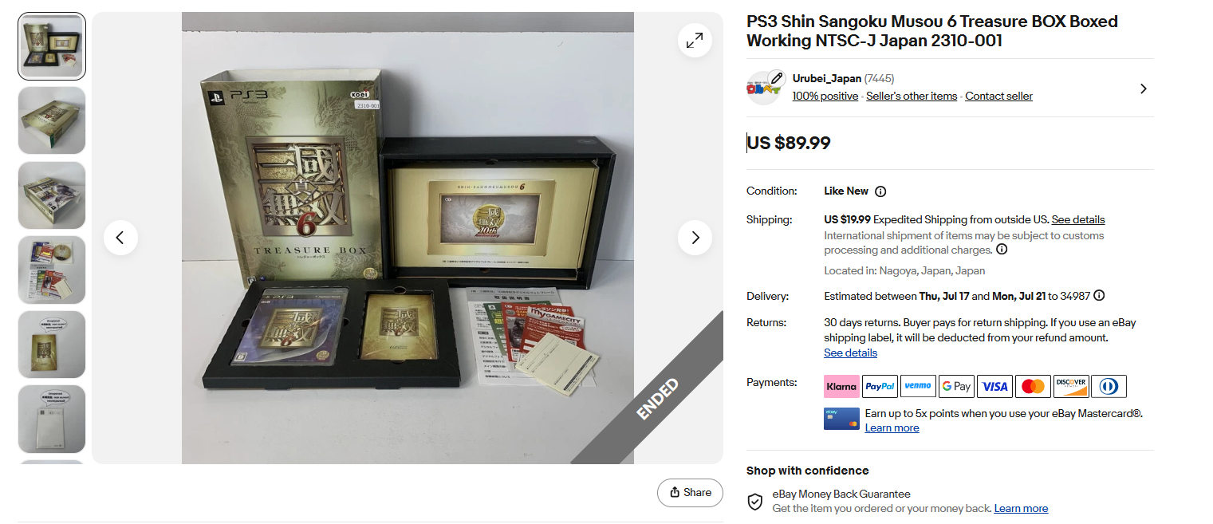Select the manuals and disc thumbnail
This screenshot has width=1213, height=524.
pos(52,270)
